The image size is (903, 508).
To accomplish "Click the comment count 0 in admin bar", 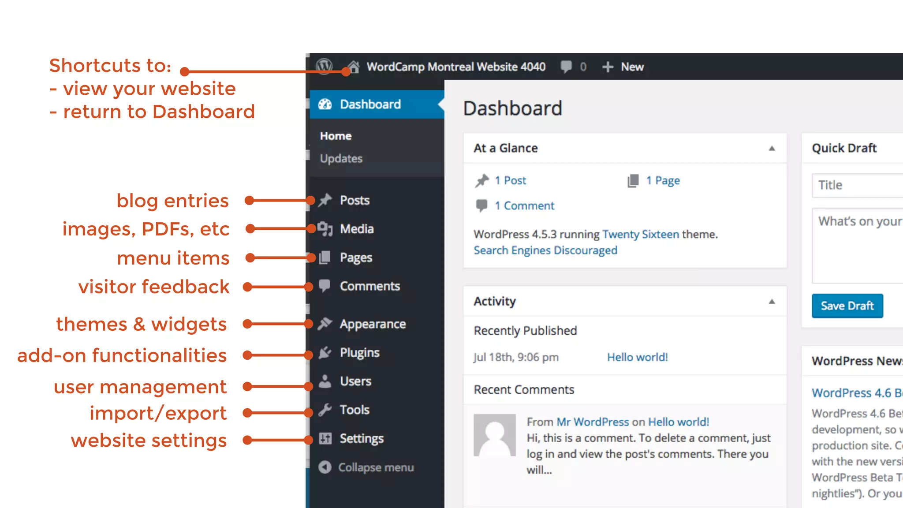I will [x=583, y=67].
